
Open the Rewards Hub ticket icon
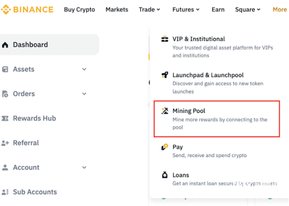pos(5,118)
